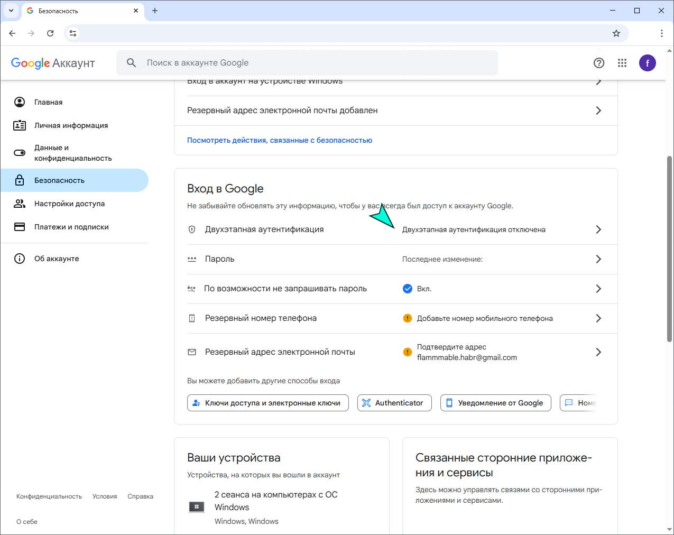Click the site info icon in address bar

[x=73, y=33]
